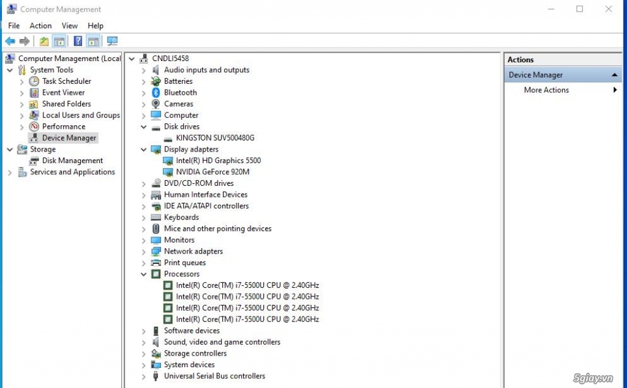Click the Batteries category icon
The height and width of the screenshot is (388, 627).
tap(156, 81)
